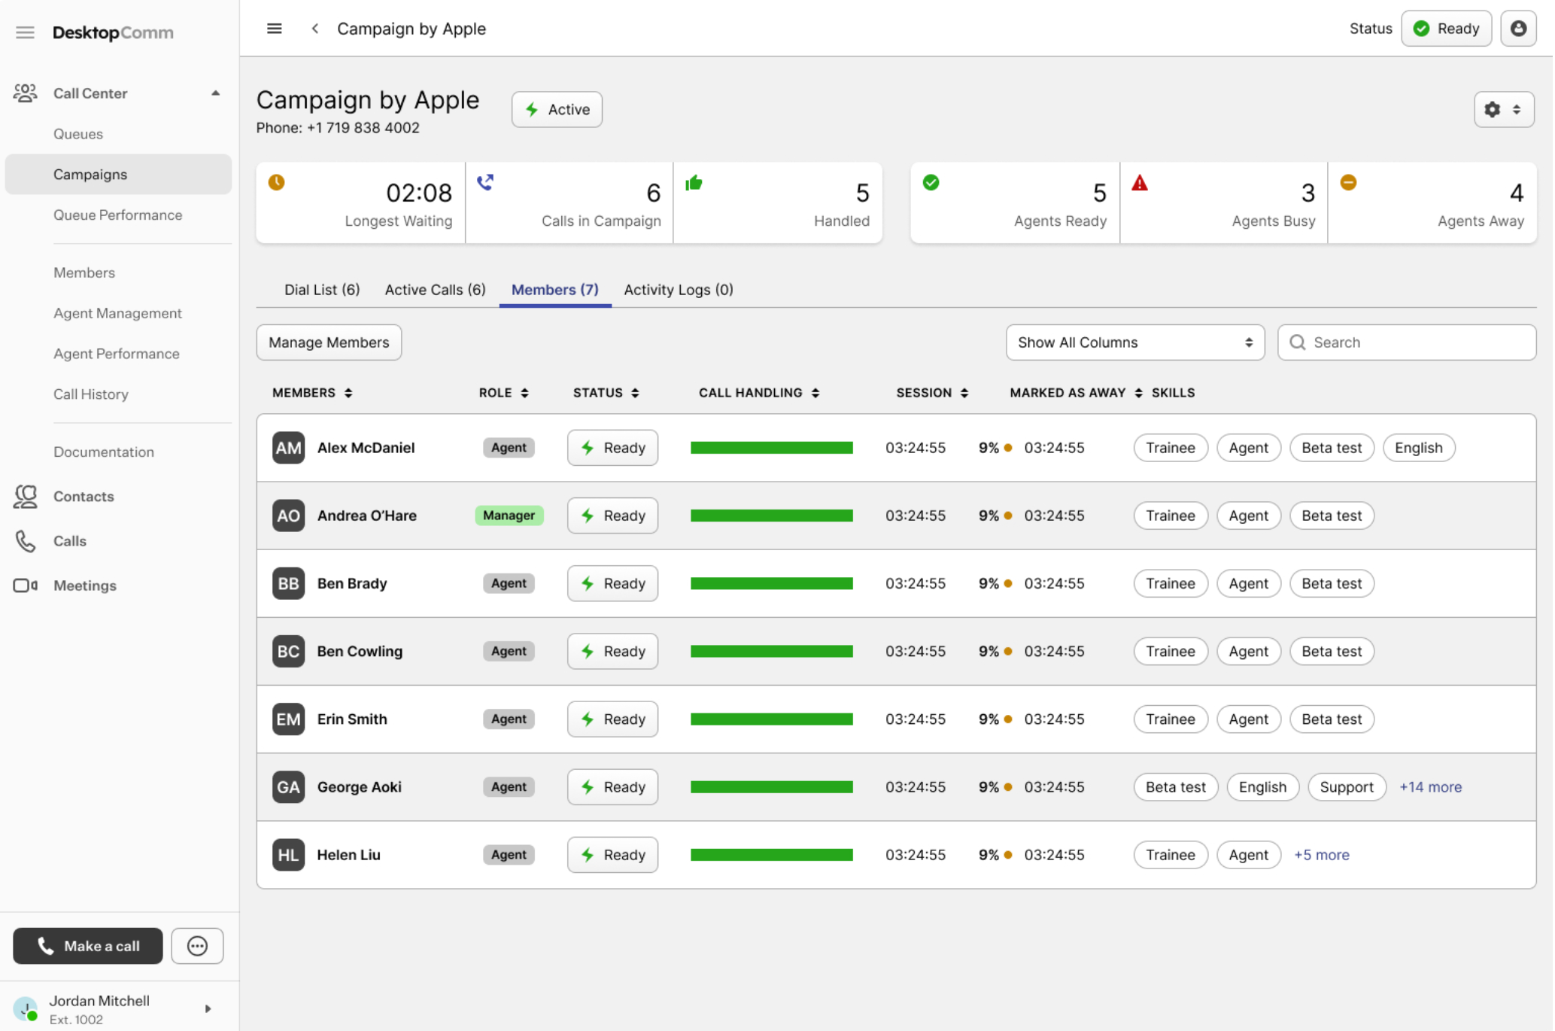Collapse the Call Center section

[x=215, y=93]
